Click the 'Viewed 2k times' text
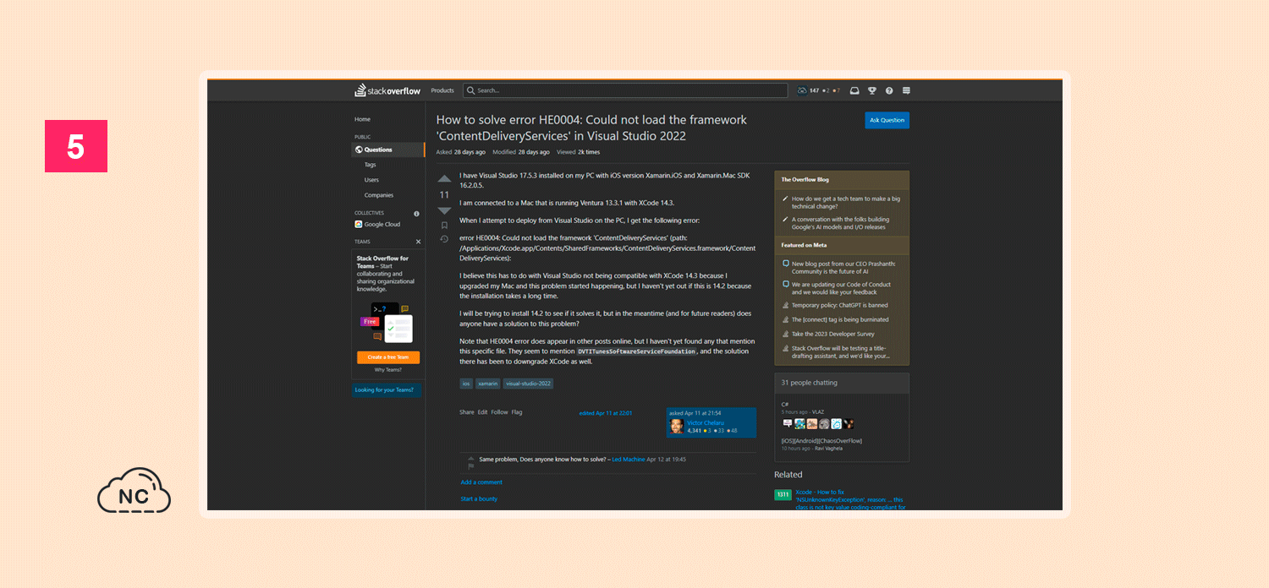The width and height of the screenshot is (1269, 588). [578, 152]
